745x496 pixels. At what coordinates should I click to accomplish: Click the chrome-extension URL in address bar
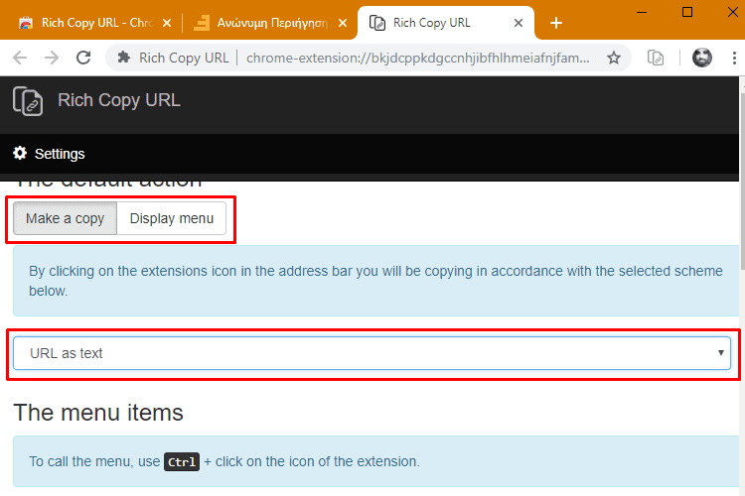418,58
